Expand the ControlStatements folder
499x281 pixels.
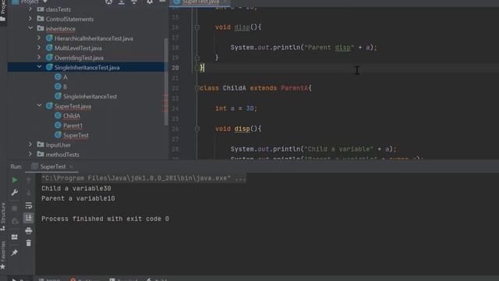point(30,19)
